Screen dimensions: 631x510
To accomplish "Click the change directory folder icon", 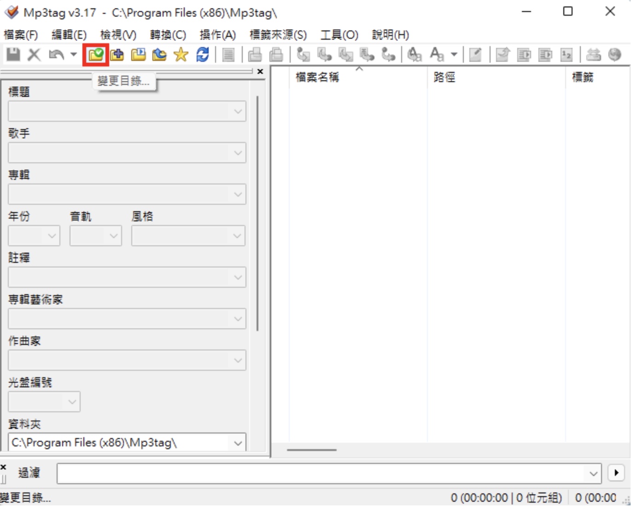I will pyautogui.click(x=96, y=55).
